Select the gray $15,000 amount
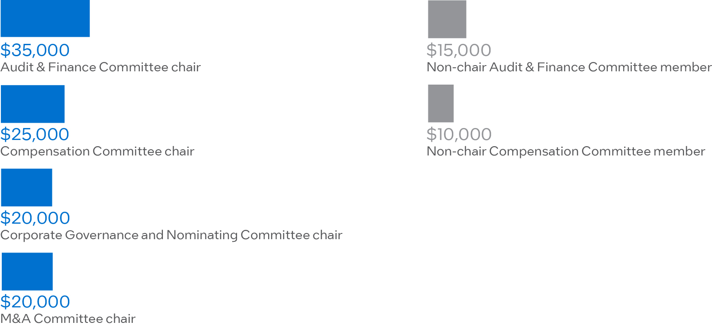 tap(459, 50)
